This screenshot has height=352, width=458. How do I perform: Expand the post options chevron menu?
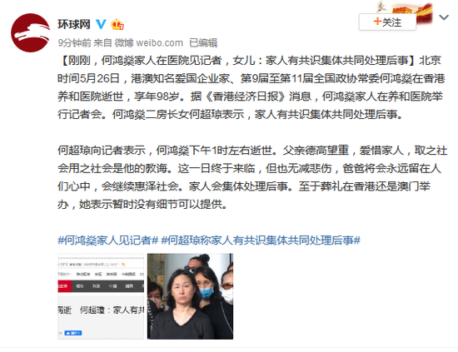point(444,17)
